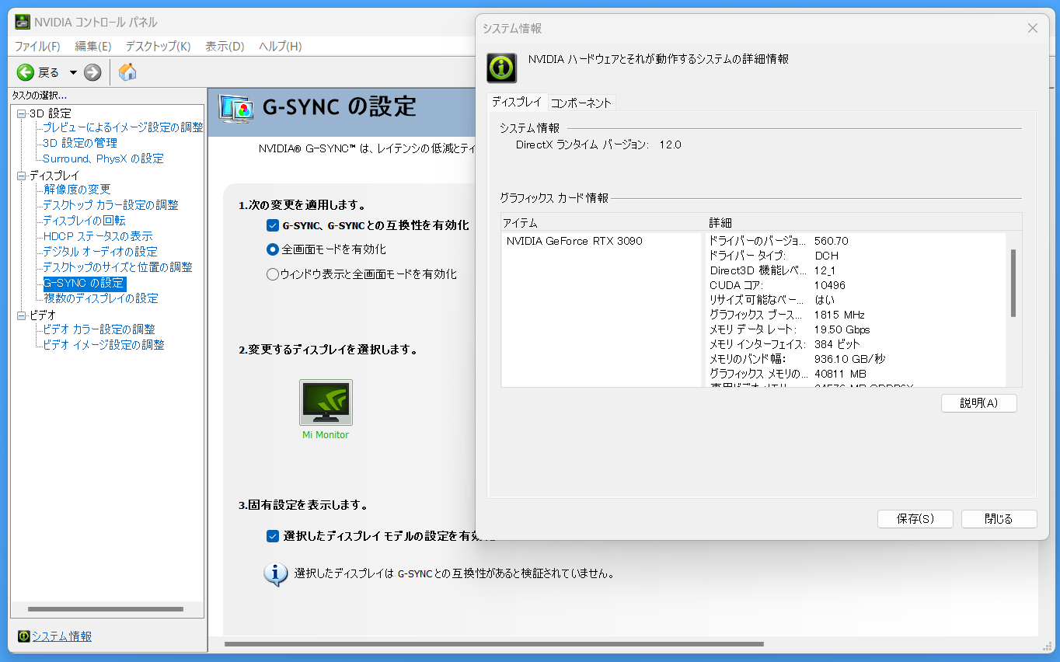The height and width of the screenshot is (662, 1060).
Task: Click the info balloon icon beside G-SYNC note
Action: [x=275, y=574]
